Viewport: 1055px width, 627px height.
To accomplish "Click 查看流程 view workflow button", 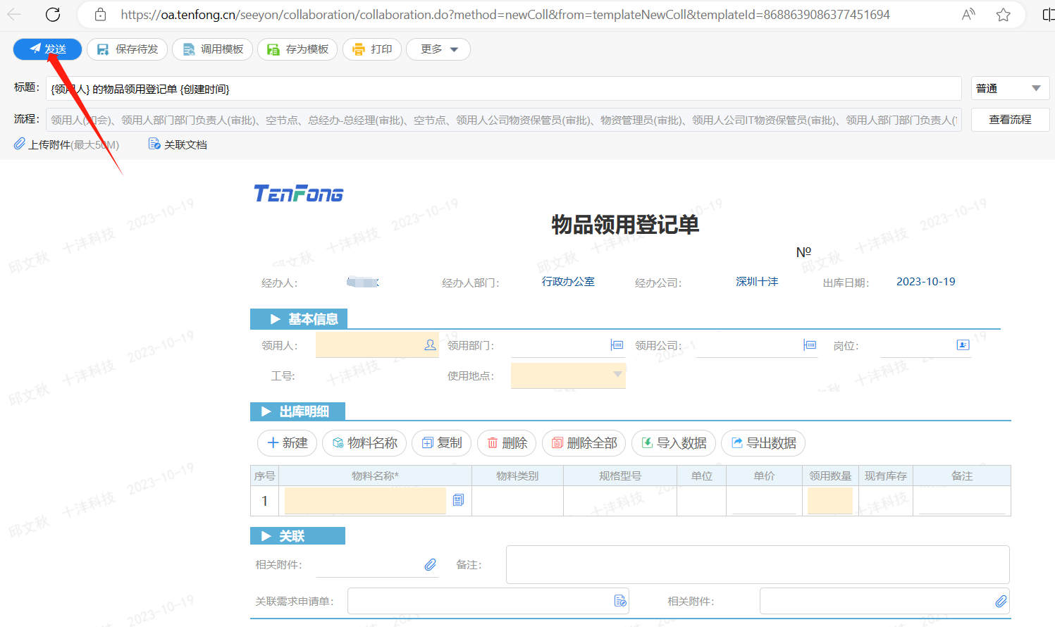I will pos(1010,120).
